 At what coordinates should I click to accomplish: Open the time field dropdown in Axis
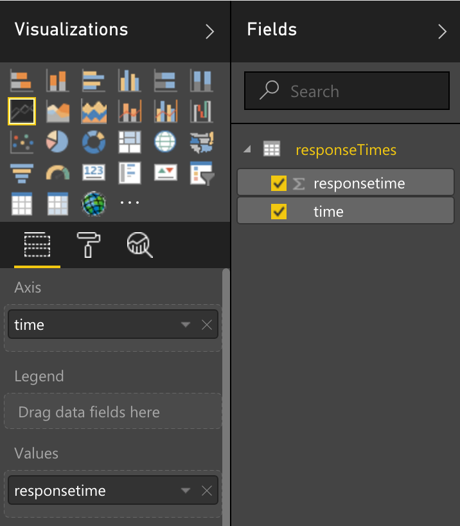186,324
